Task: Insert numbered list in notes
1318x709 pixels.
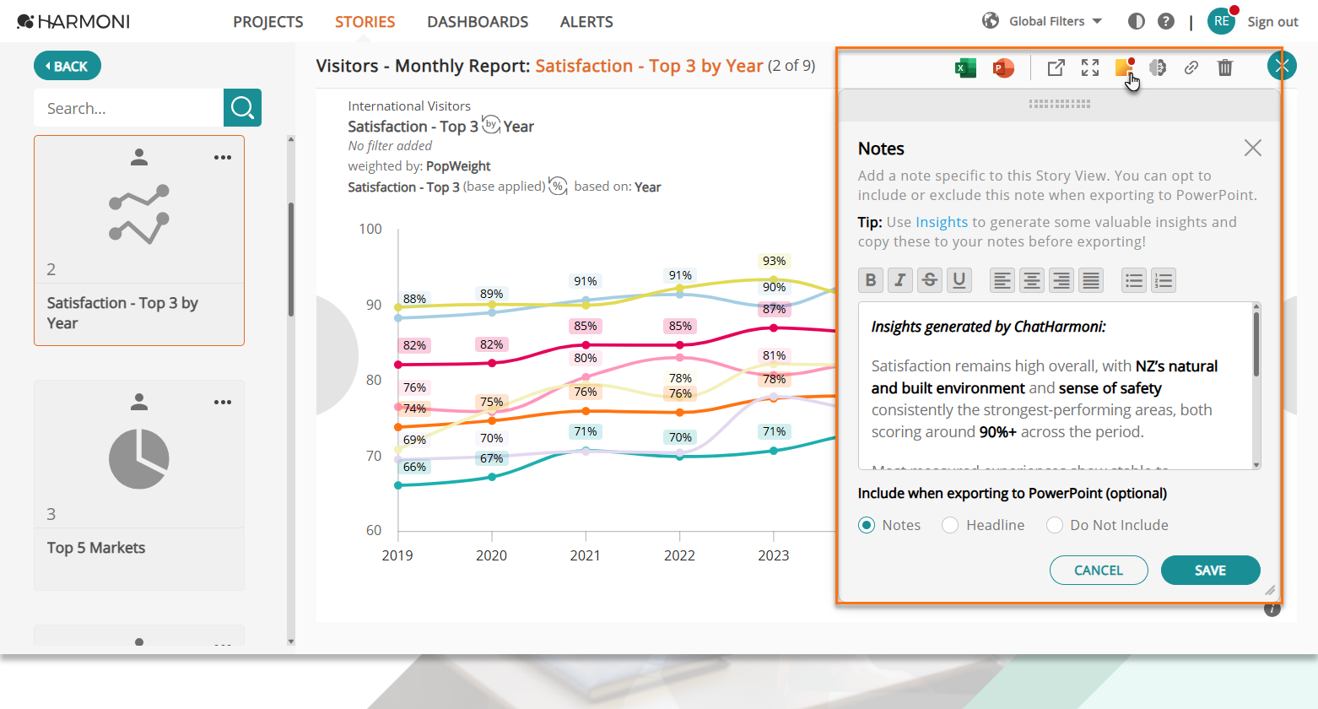Action: 1164,280
